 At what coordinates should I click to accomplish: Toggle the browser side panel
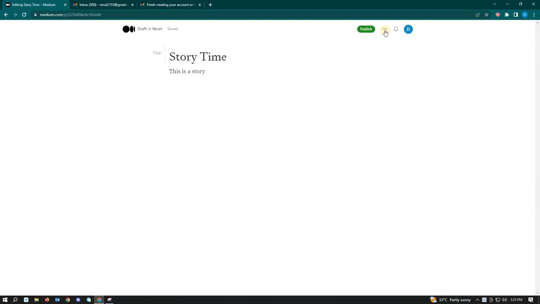516,15
